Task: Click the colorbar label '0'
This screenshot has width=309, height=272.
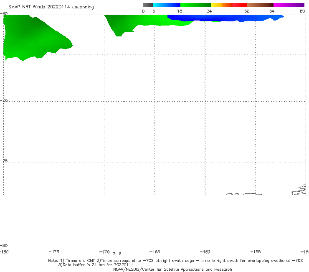Action: 144,11
